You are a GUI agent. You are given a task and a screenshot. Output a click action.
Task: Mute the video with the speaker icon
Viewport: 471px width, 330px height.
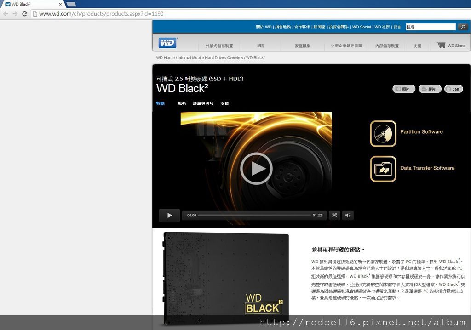348,215
